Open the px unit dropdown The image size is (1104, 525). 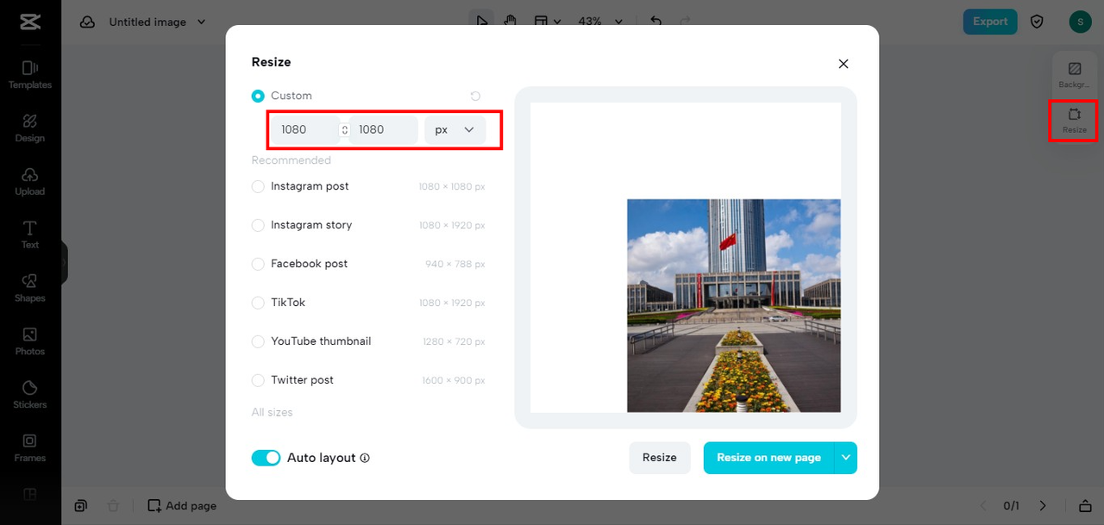[455, 129]
